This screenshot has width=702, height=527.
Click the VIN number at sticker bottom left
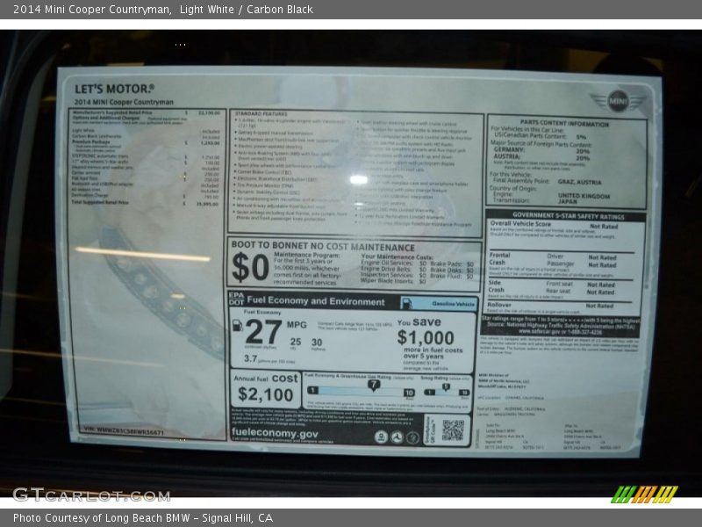click(x=124, y=431)
